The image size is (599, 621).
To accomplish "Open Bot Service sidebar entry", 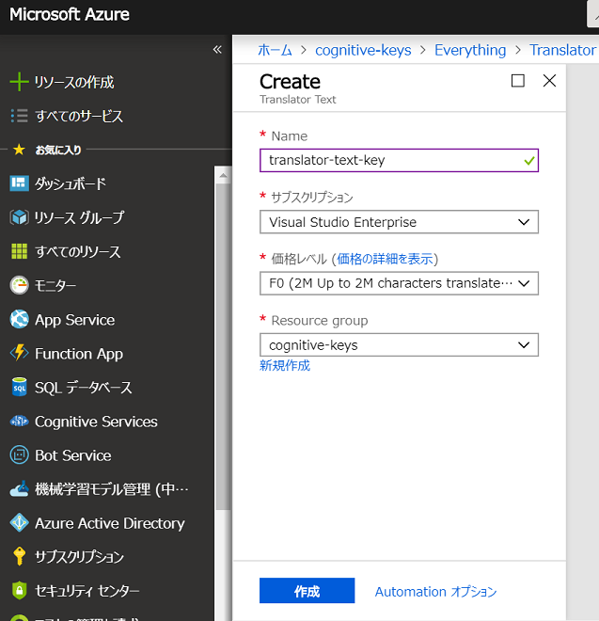I will 72,455.
